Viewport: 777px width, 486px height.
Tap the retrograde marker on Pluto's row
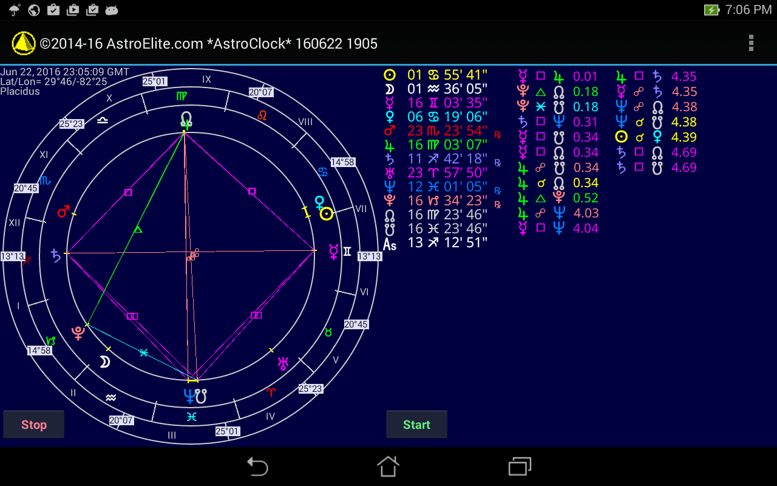coord(498,205)
